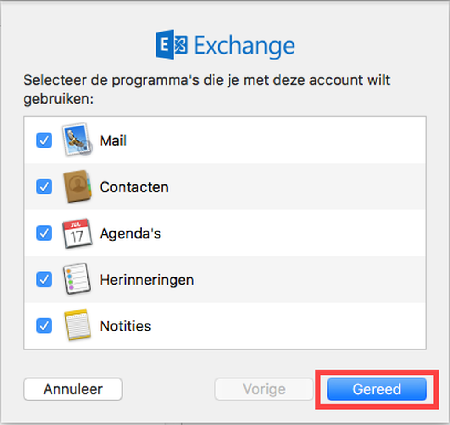
Task: Click the blue Exchange logo icon
Action: 171,45
